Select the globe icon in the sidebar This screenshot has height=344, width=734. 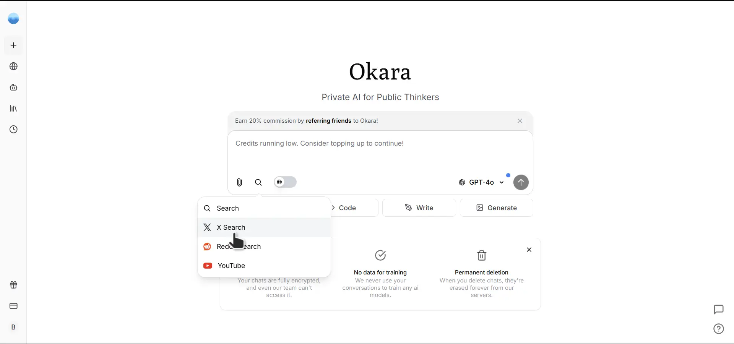[x=13, y=67]
